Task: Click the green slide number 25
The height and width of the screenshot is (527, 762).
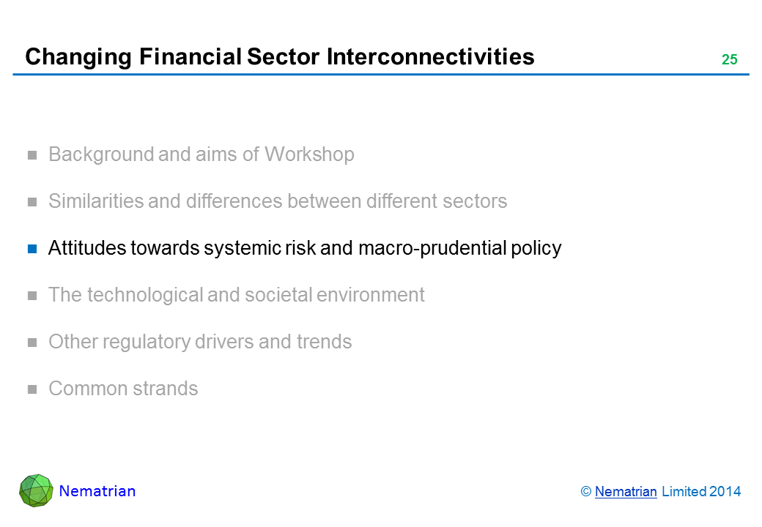Action: 729,60
